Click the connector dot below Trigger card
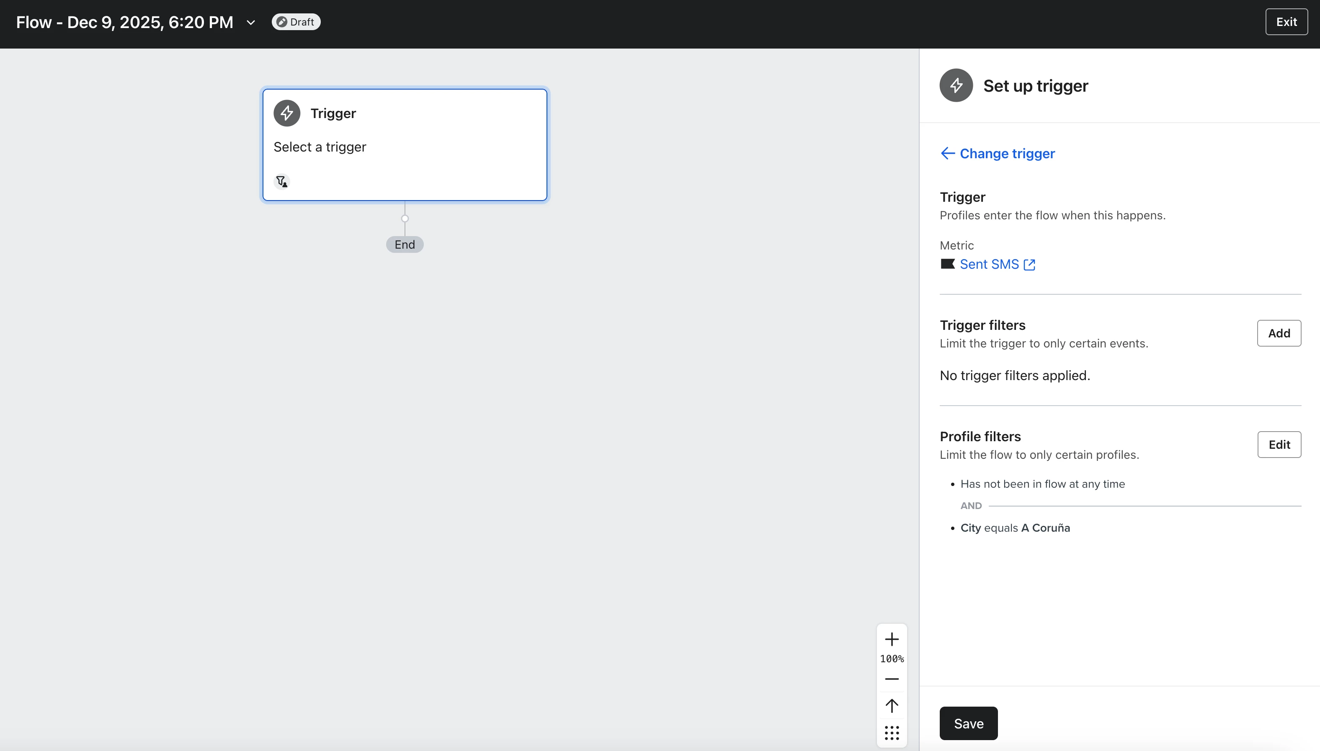The image size is (1320, 751). tap(405, 219)
